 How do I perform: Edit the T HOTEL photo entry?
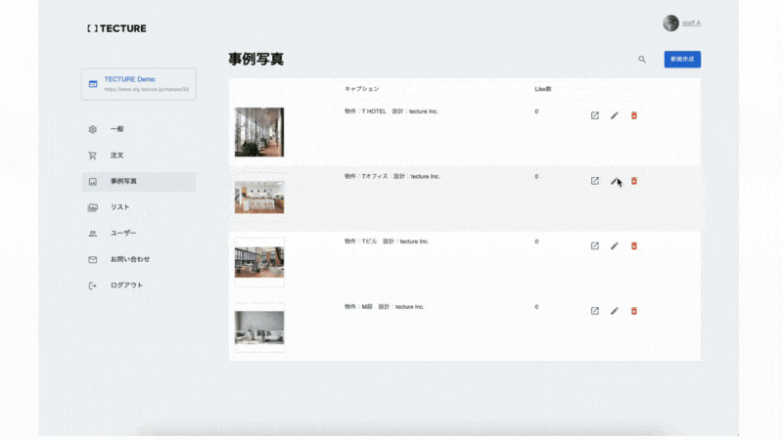pyautogui.click(x=615, y=115)
